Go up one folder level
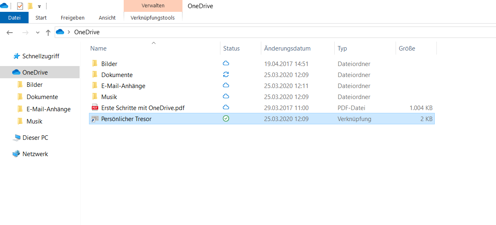 (x=48, y=32)
